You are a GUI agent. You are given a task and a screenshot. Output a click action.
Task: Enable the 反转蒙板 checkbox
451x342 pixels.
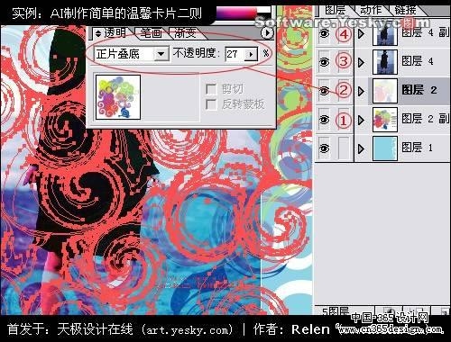[x=211, y=104]
